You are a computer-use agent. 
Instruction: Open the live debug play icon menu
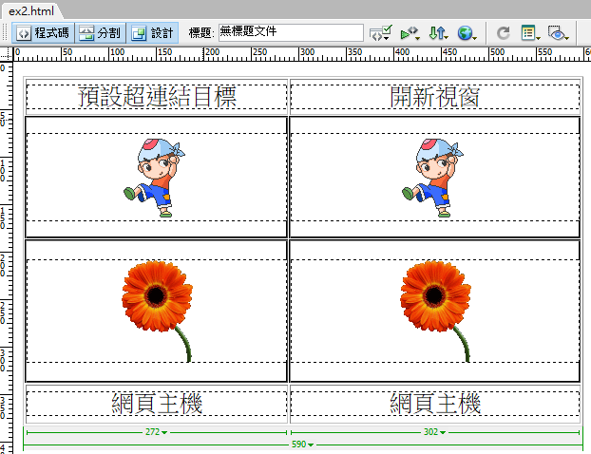[410, 33]
